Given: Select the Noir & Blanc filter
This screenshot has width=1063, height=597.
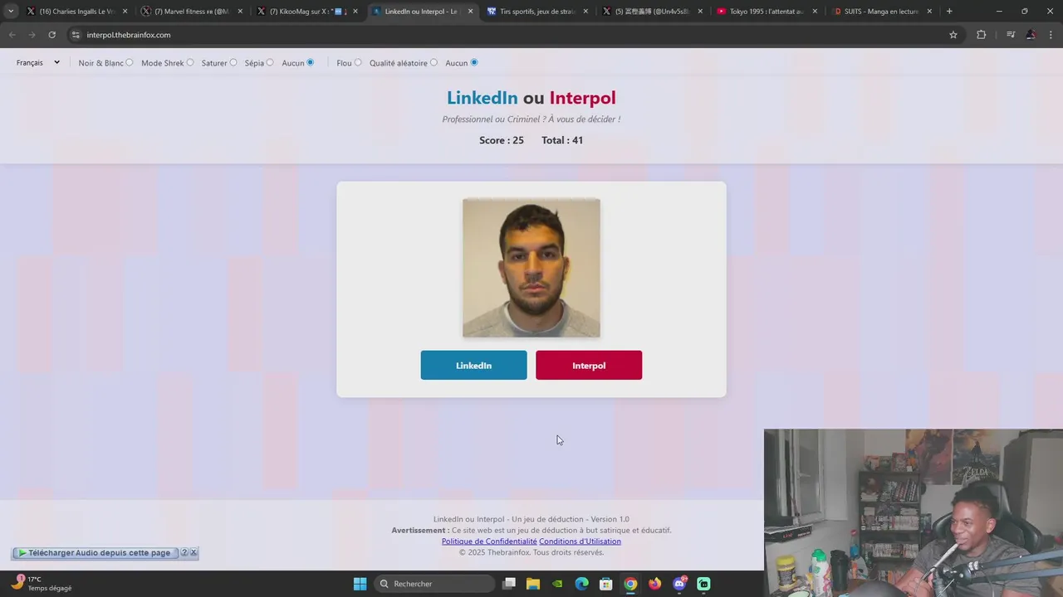Looking at the screenshot, I should point(129,63).
